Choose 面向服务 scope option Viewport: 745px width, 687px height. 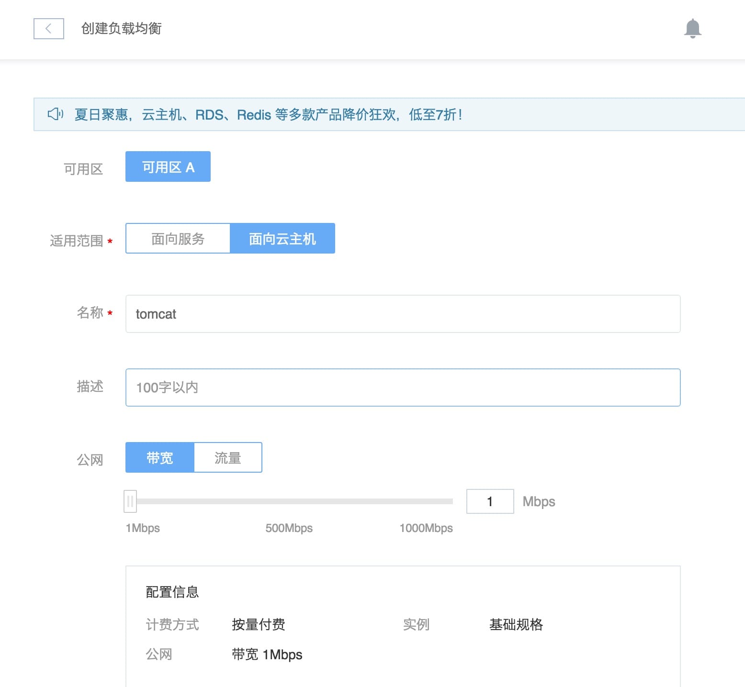tap(178, 238)
